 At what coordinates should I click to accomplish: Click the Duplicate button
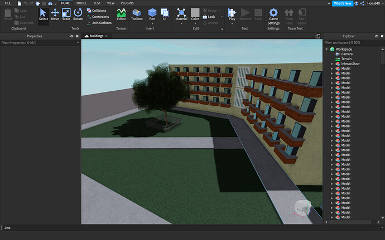[24, 23]
